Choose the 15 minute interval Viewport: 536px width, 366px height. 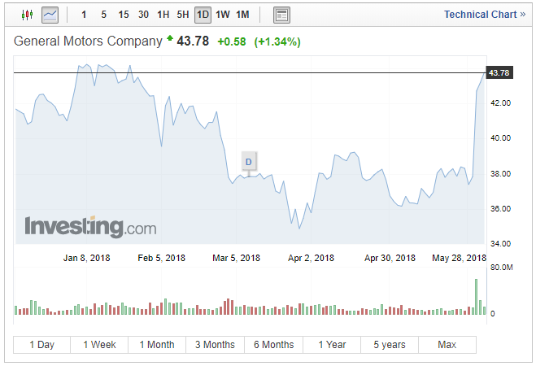point(123,15)
